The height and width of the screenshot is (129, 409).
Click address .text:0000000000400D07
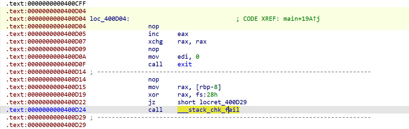click(x=46, y=42)
